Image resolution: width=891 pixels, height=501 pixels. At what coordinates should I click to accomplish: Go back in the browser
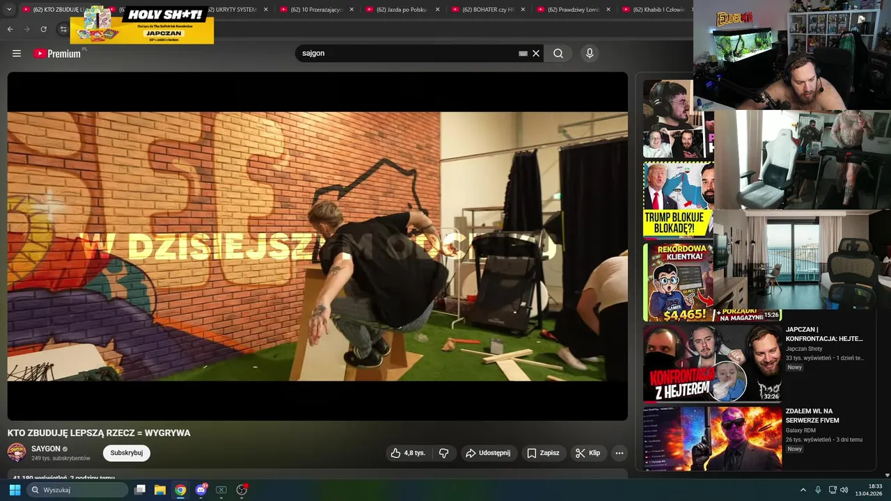click(10, 29)
